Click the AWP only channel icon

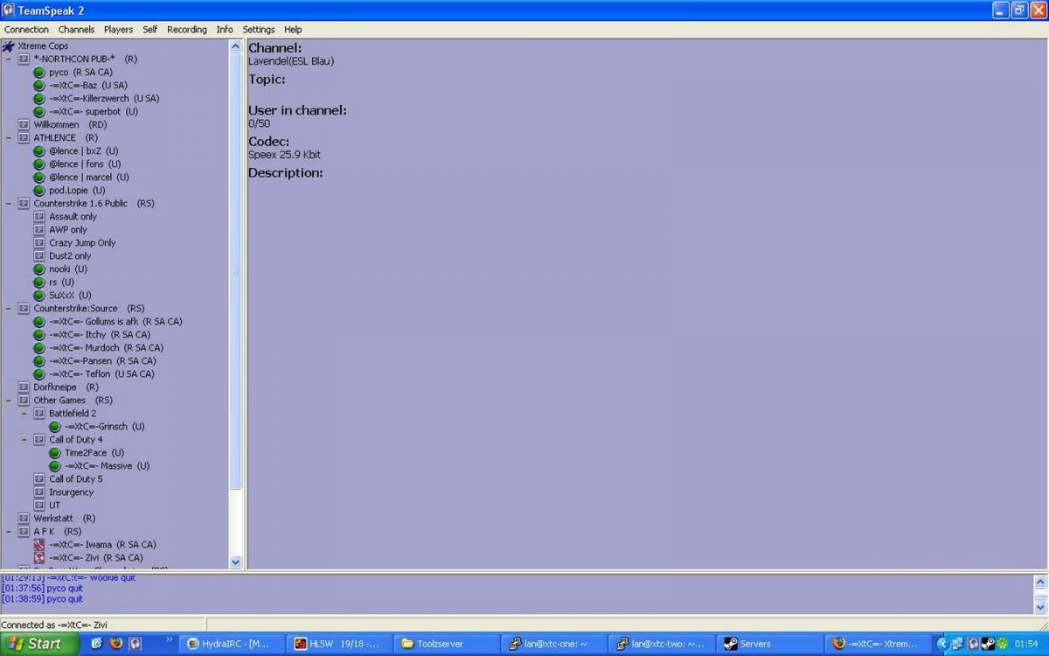(x=39, y=230)
